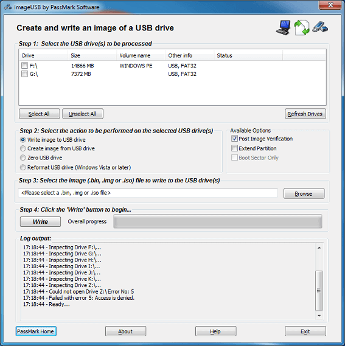
Task: Open the PassMark Home link button
Action: [x=36, y=331]
